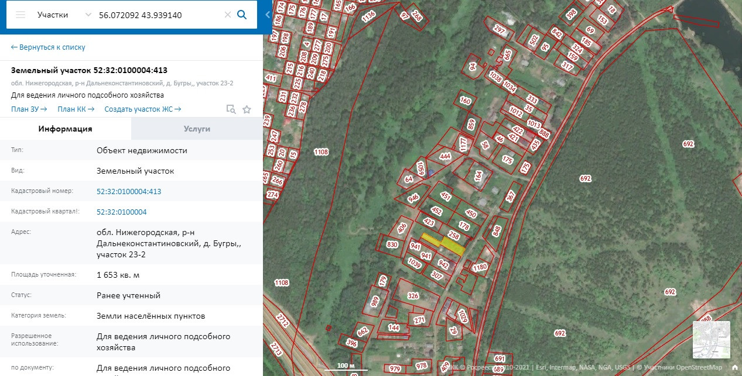Switch to Информация tab
This screenshot has width=742, height=376.
[x=66, y=129]
